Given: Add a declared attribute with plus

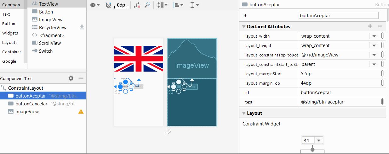Looking at the screenshot, I should coord(370,26).
